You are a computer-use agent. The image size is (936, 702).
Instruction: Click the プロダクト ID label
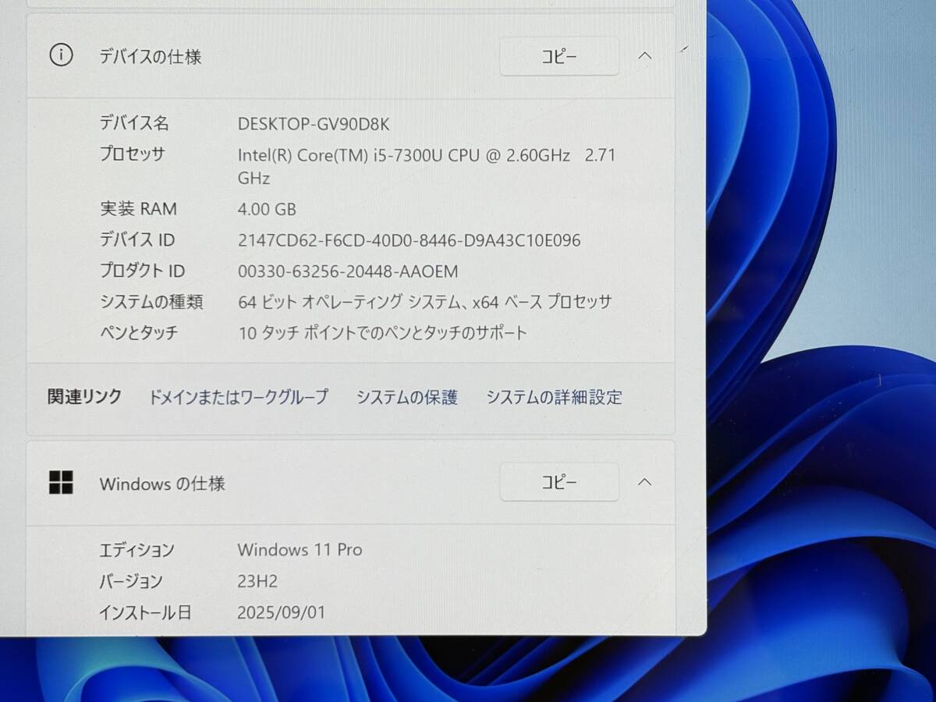coord(142,271)
